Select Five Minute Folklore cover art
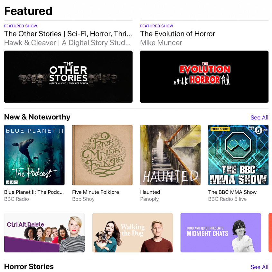This screenshot has height=272, width=272. coord(102,155)
